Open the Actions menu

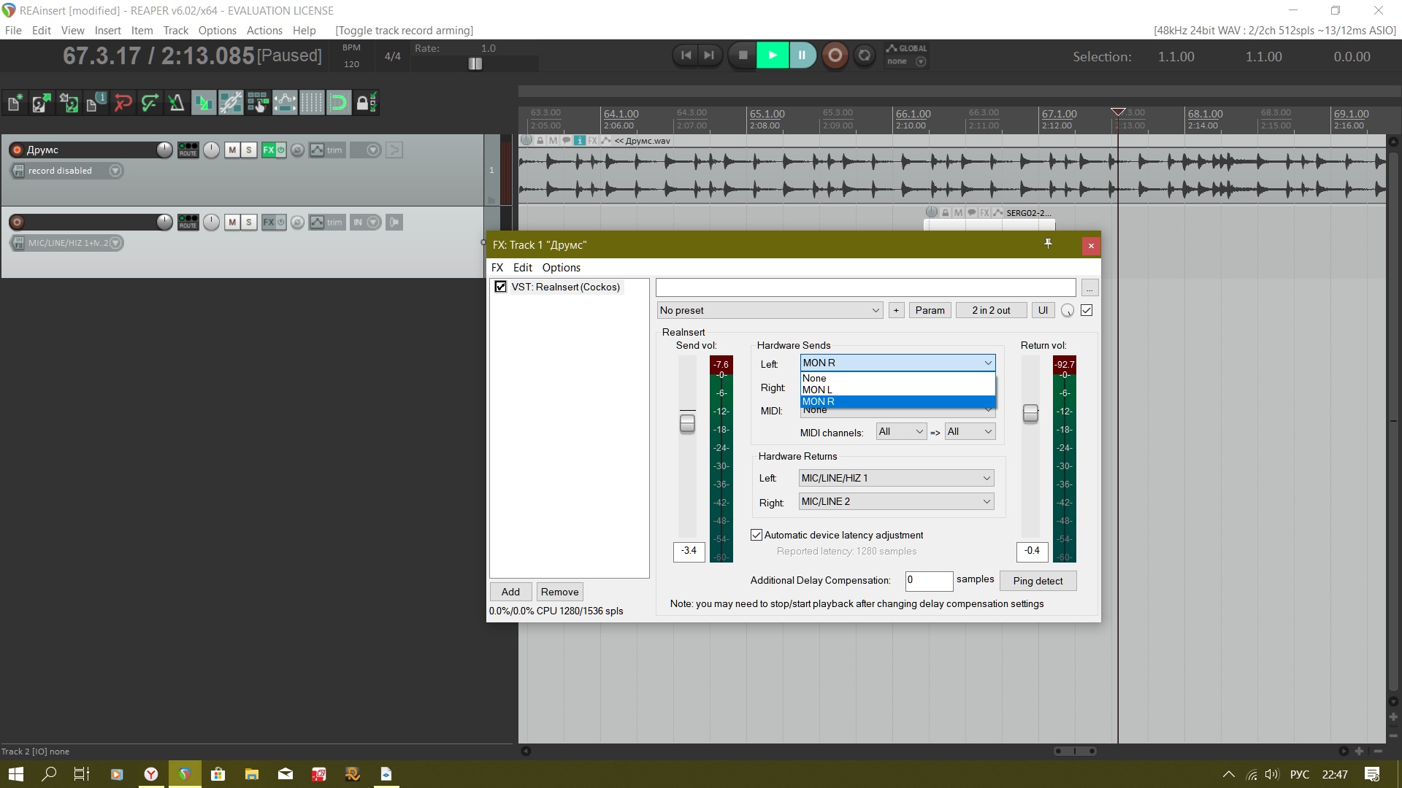[264, 31]
